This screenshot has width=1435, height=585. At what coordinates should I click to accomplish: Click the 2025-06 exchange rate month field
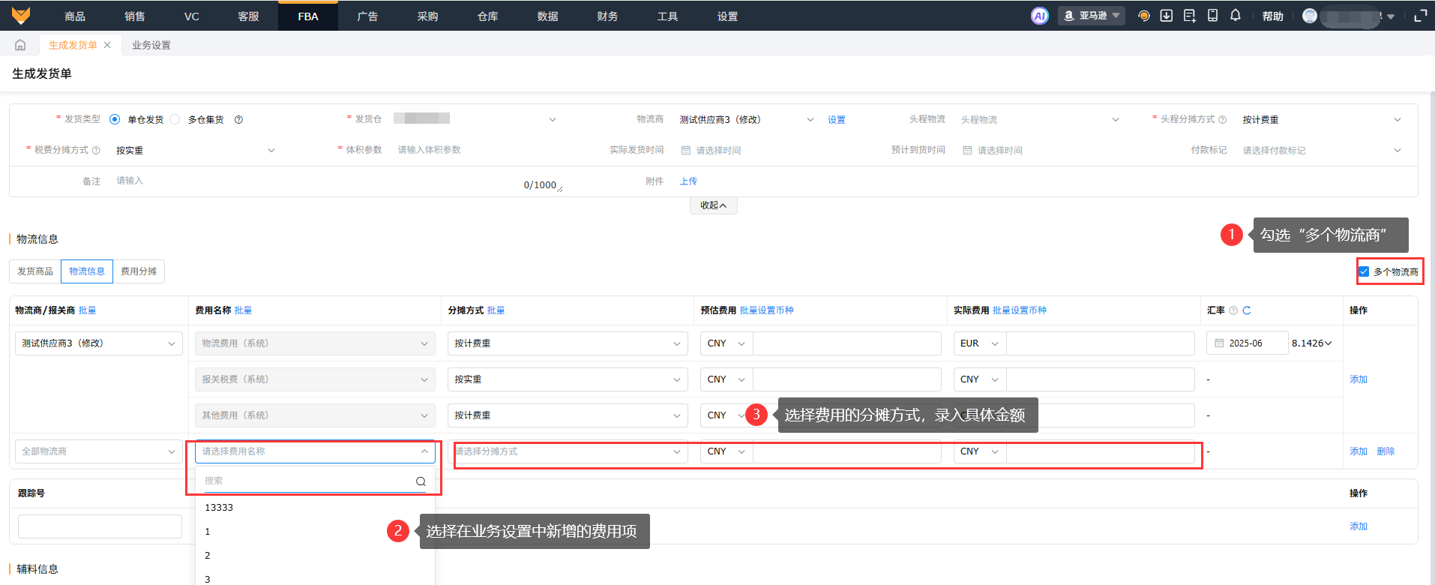pos(1247,343)
